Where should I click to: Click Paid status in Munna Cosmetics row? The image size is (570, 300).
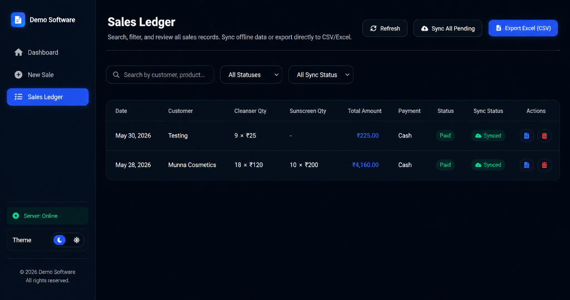coord(445,165)
